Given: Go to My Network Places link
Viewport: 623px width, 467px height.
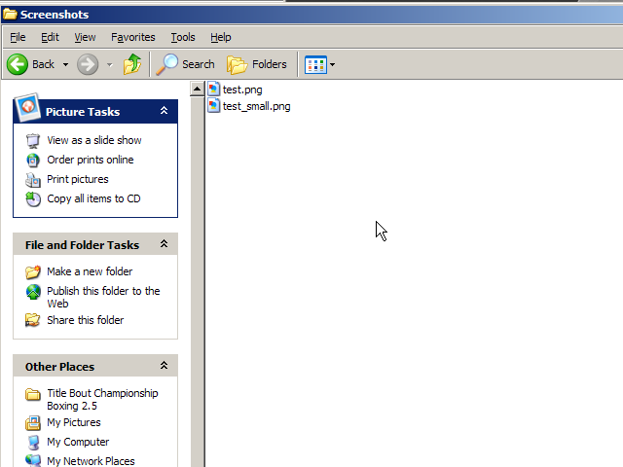Looking at the screenshot, I should click(91, 461).
